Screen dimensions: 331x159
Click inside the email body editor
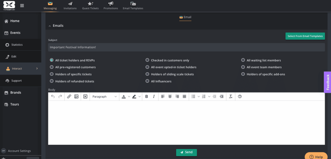[x=187, y=123]
